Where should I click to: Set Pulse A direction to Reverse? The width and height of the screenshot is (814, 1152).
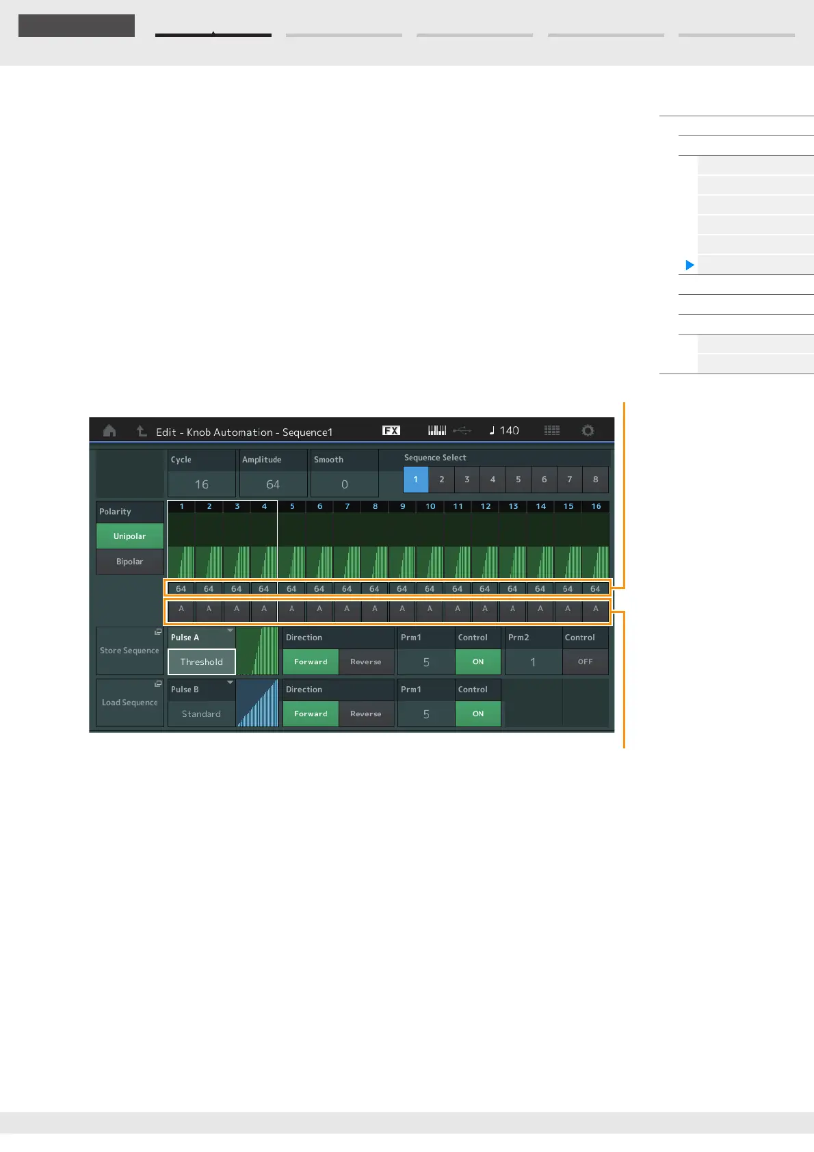366,662
